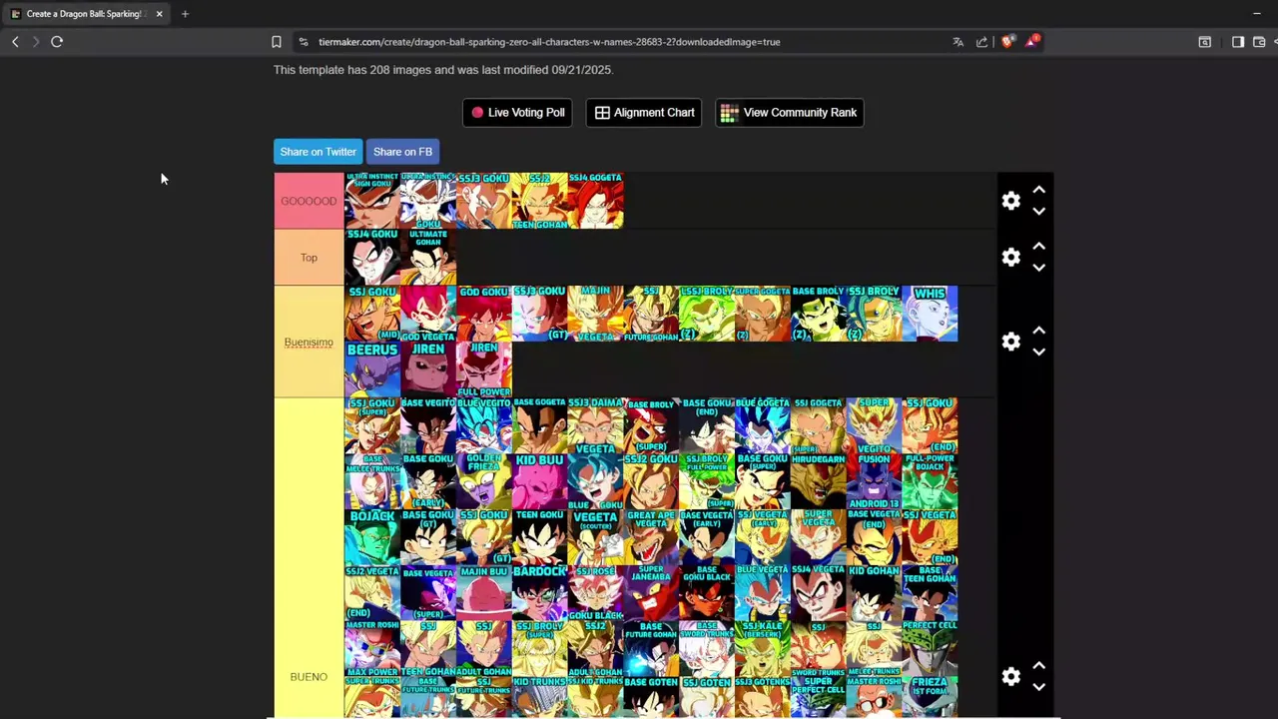Select the Super Janemba thumbnail
Screen dimensions: 1278x719
pos(651,593)
